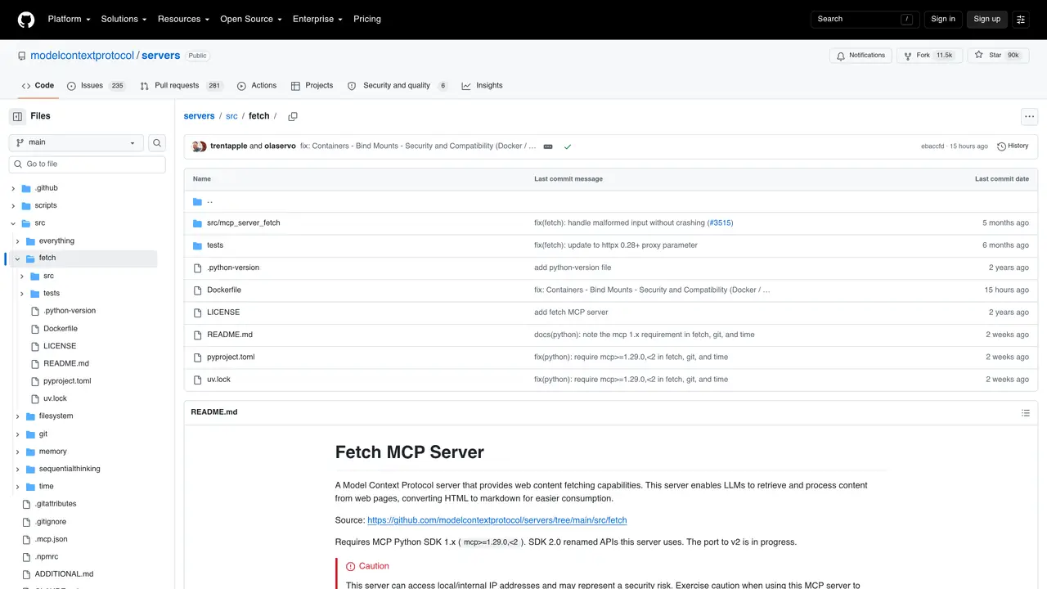The image size is (1047, 589).
Task: Collapse the fetch folder chevron
Action: [17, 259]
